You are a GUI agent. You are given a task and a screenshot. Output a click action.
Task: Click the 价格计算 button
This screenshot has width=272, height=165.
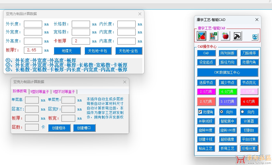pyautogui.click(x=249, y=148)
